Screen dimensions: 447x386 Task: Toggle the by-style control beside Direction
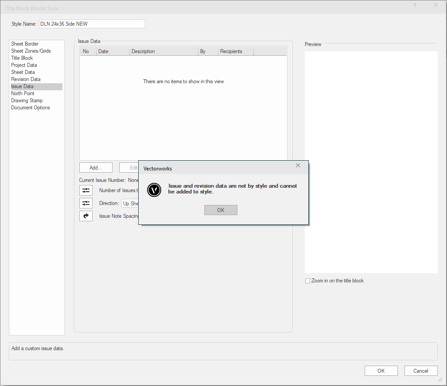(86, 203)
